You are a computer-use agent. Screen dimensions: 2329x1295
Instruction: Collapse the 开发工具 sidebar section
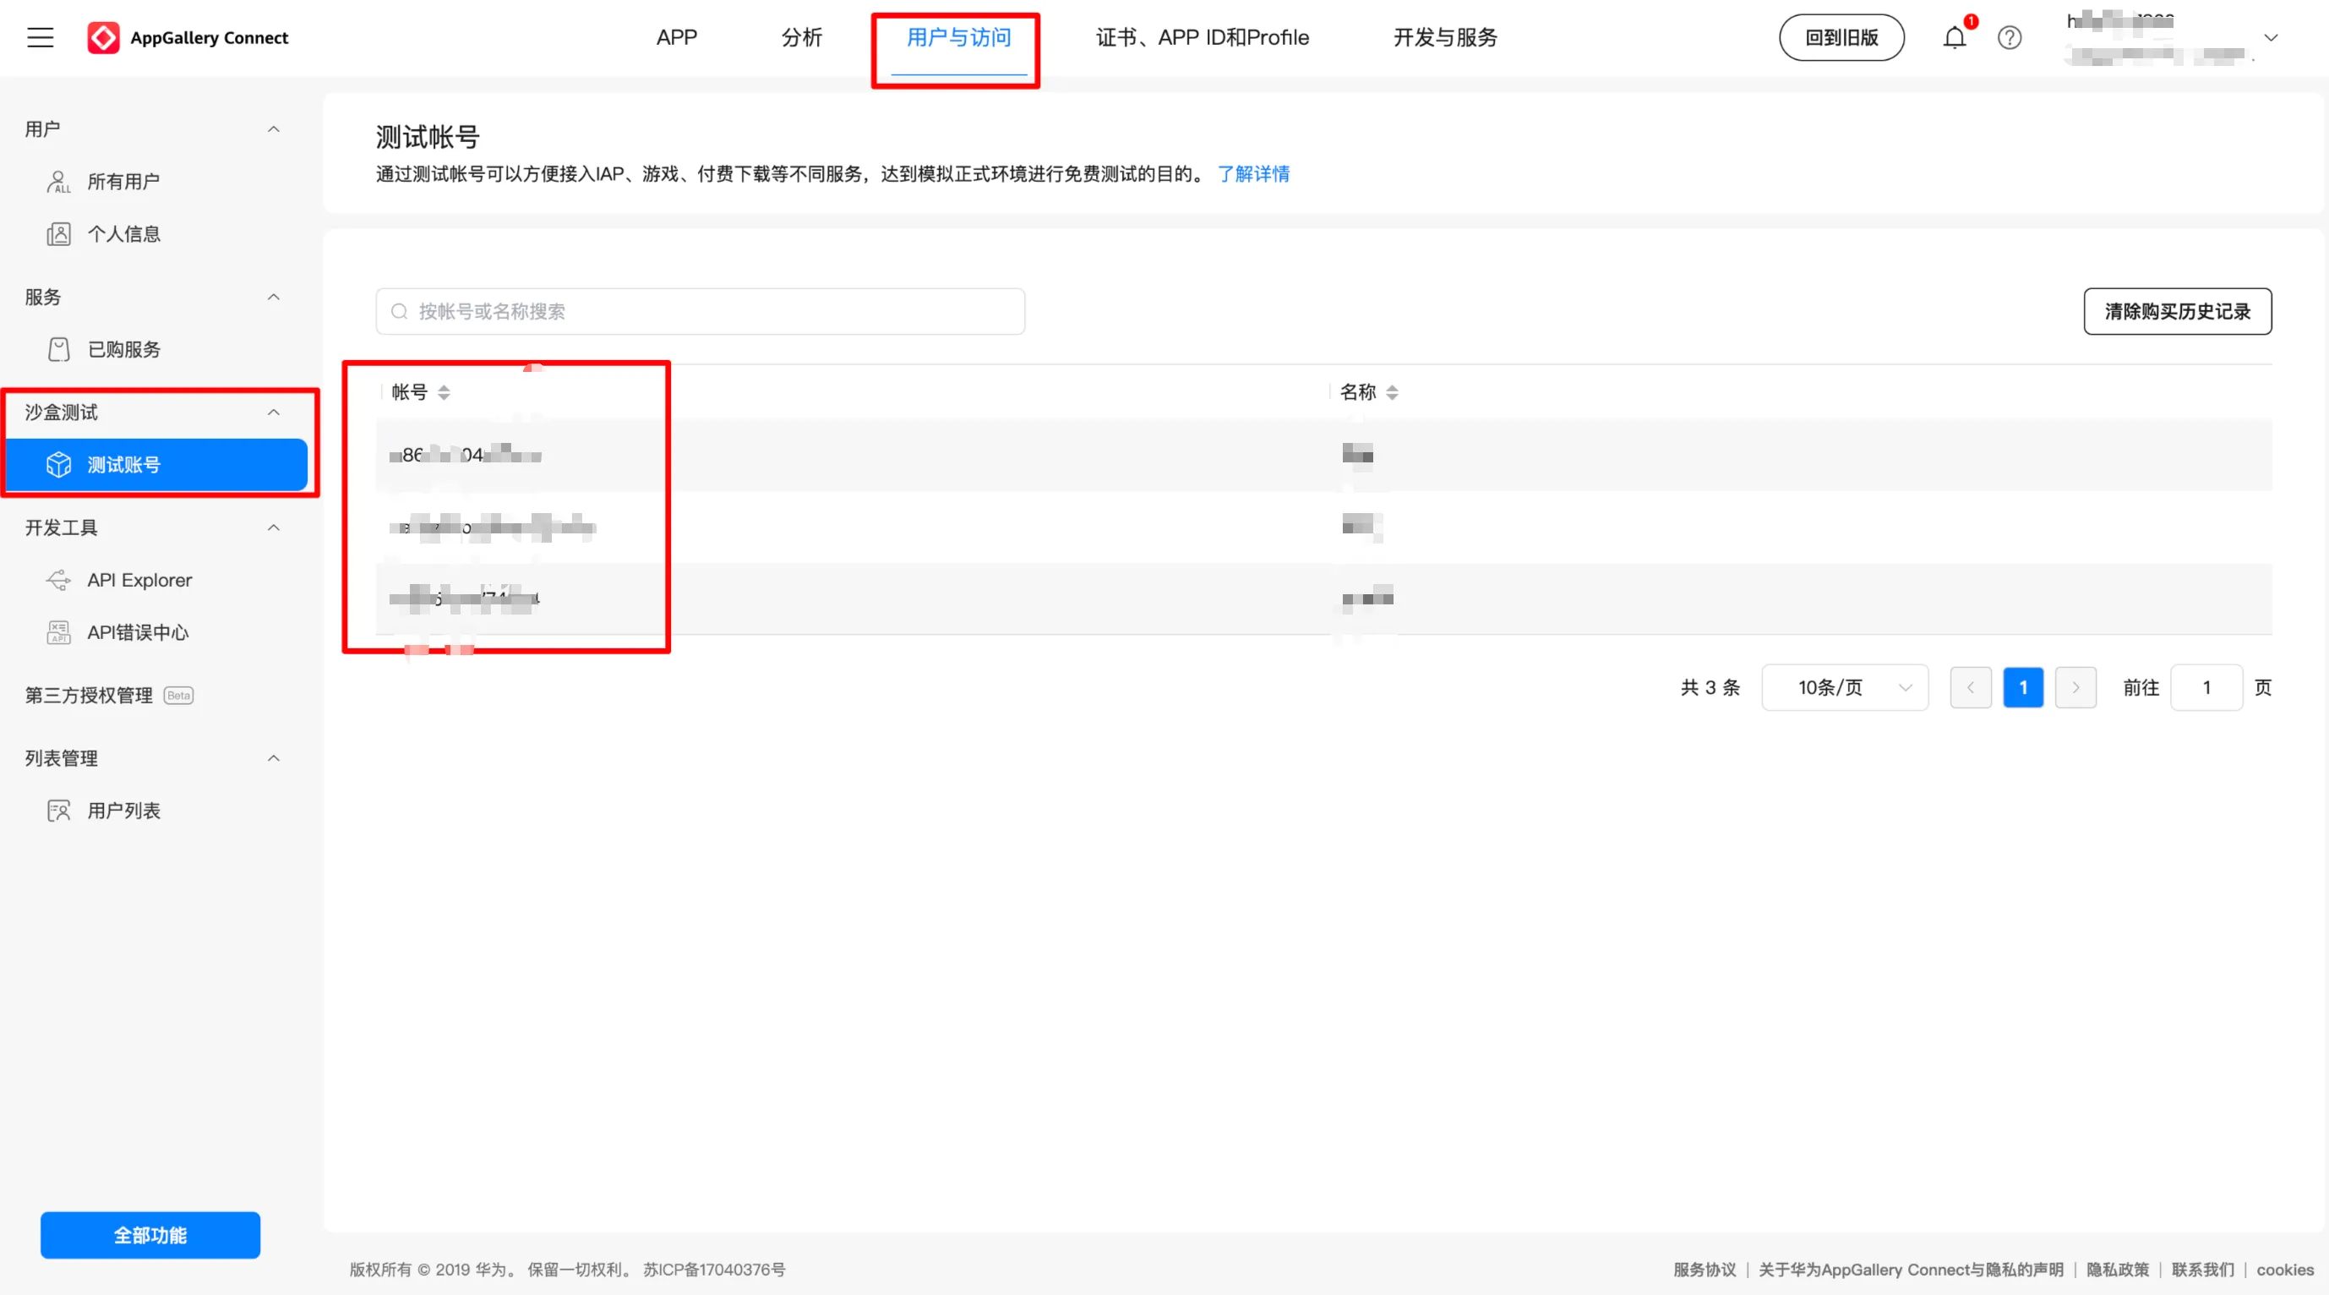click(x=273, y=527)
